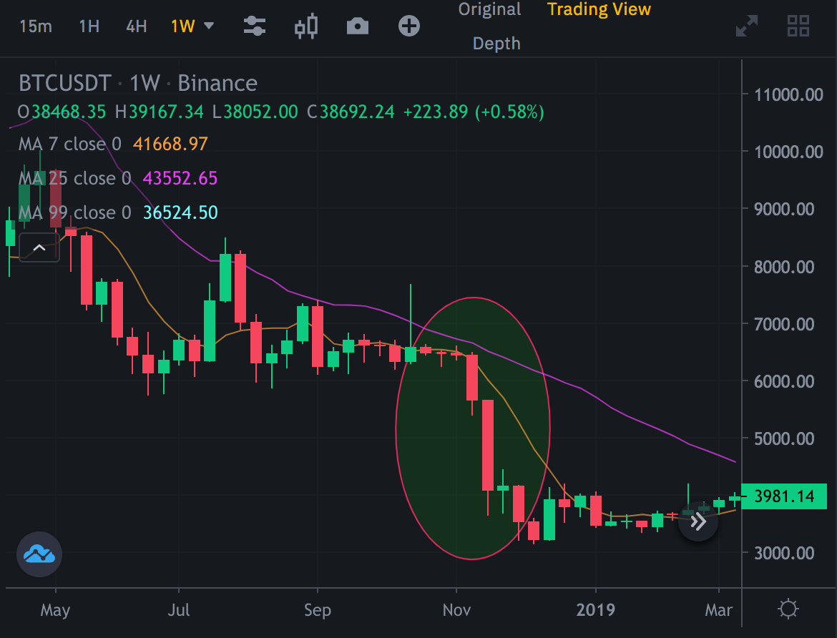Open chart settings sliders icon

coord(255,26)
